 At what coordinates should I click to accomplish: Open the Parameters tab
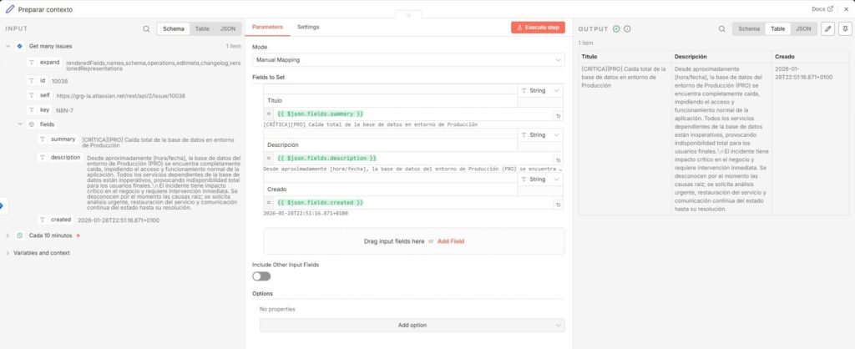tap(267, 27)
